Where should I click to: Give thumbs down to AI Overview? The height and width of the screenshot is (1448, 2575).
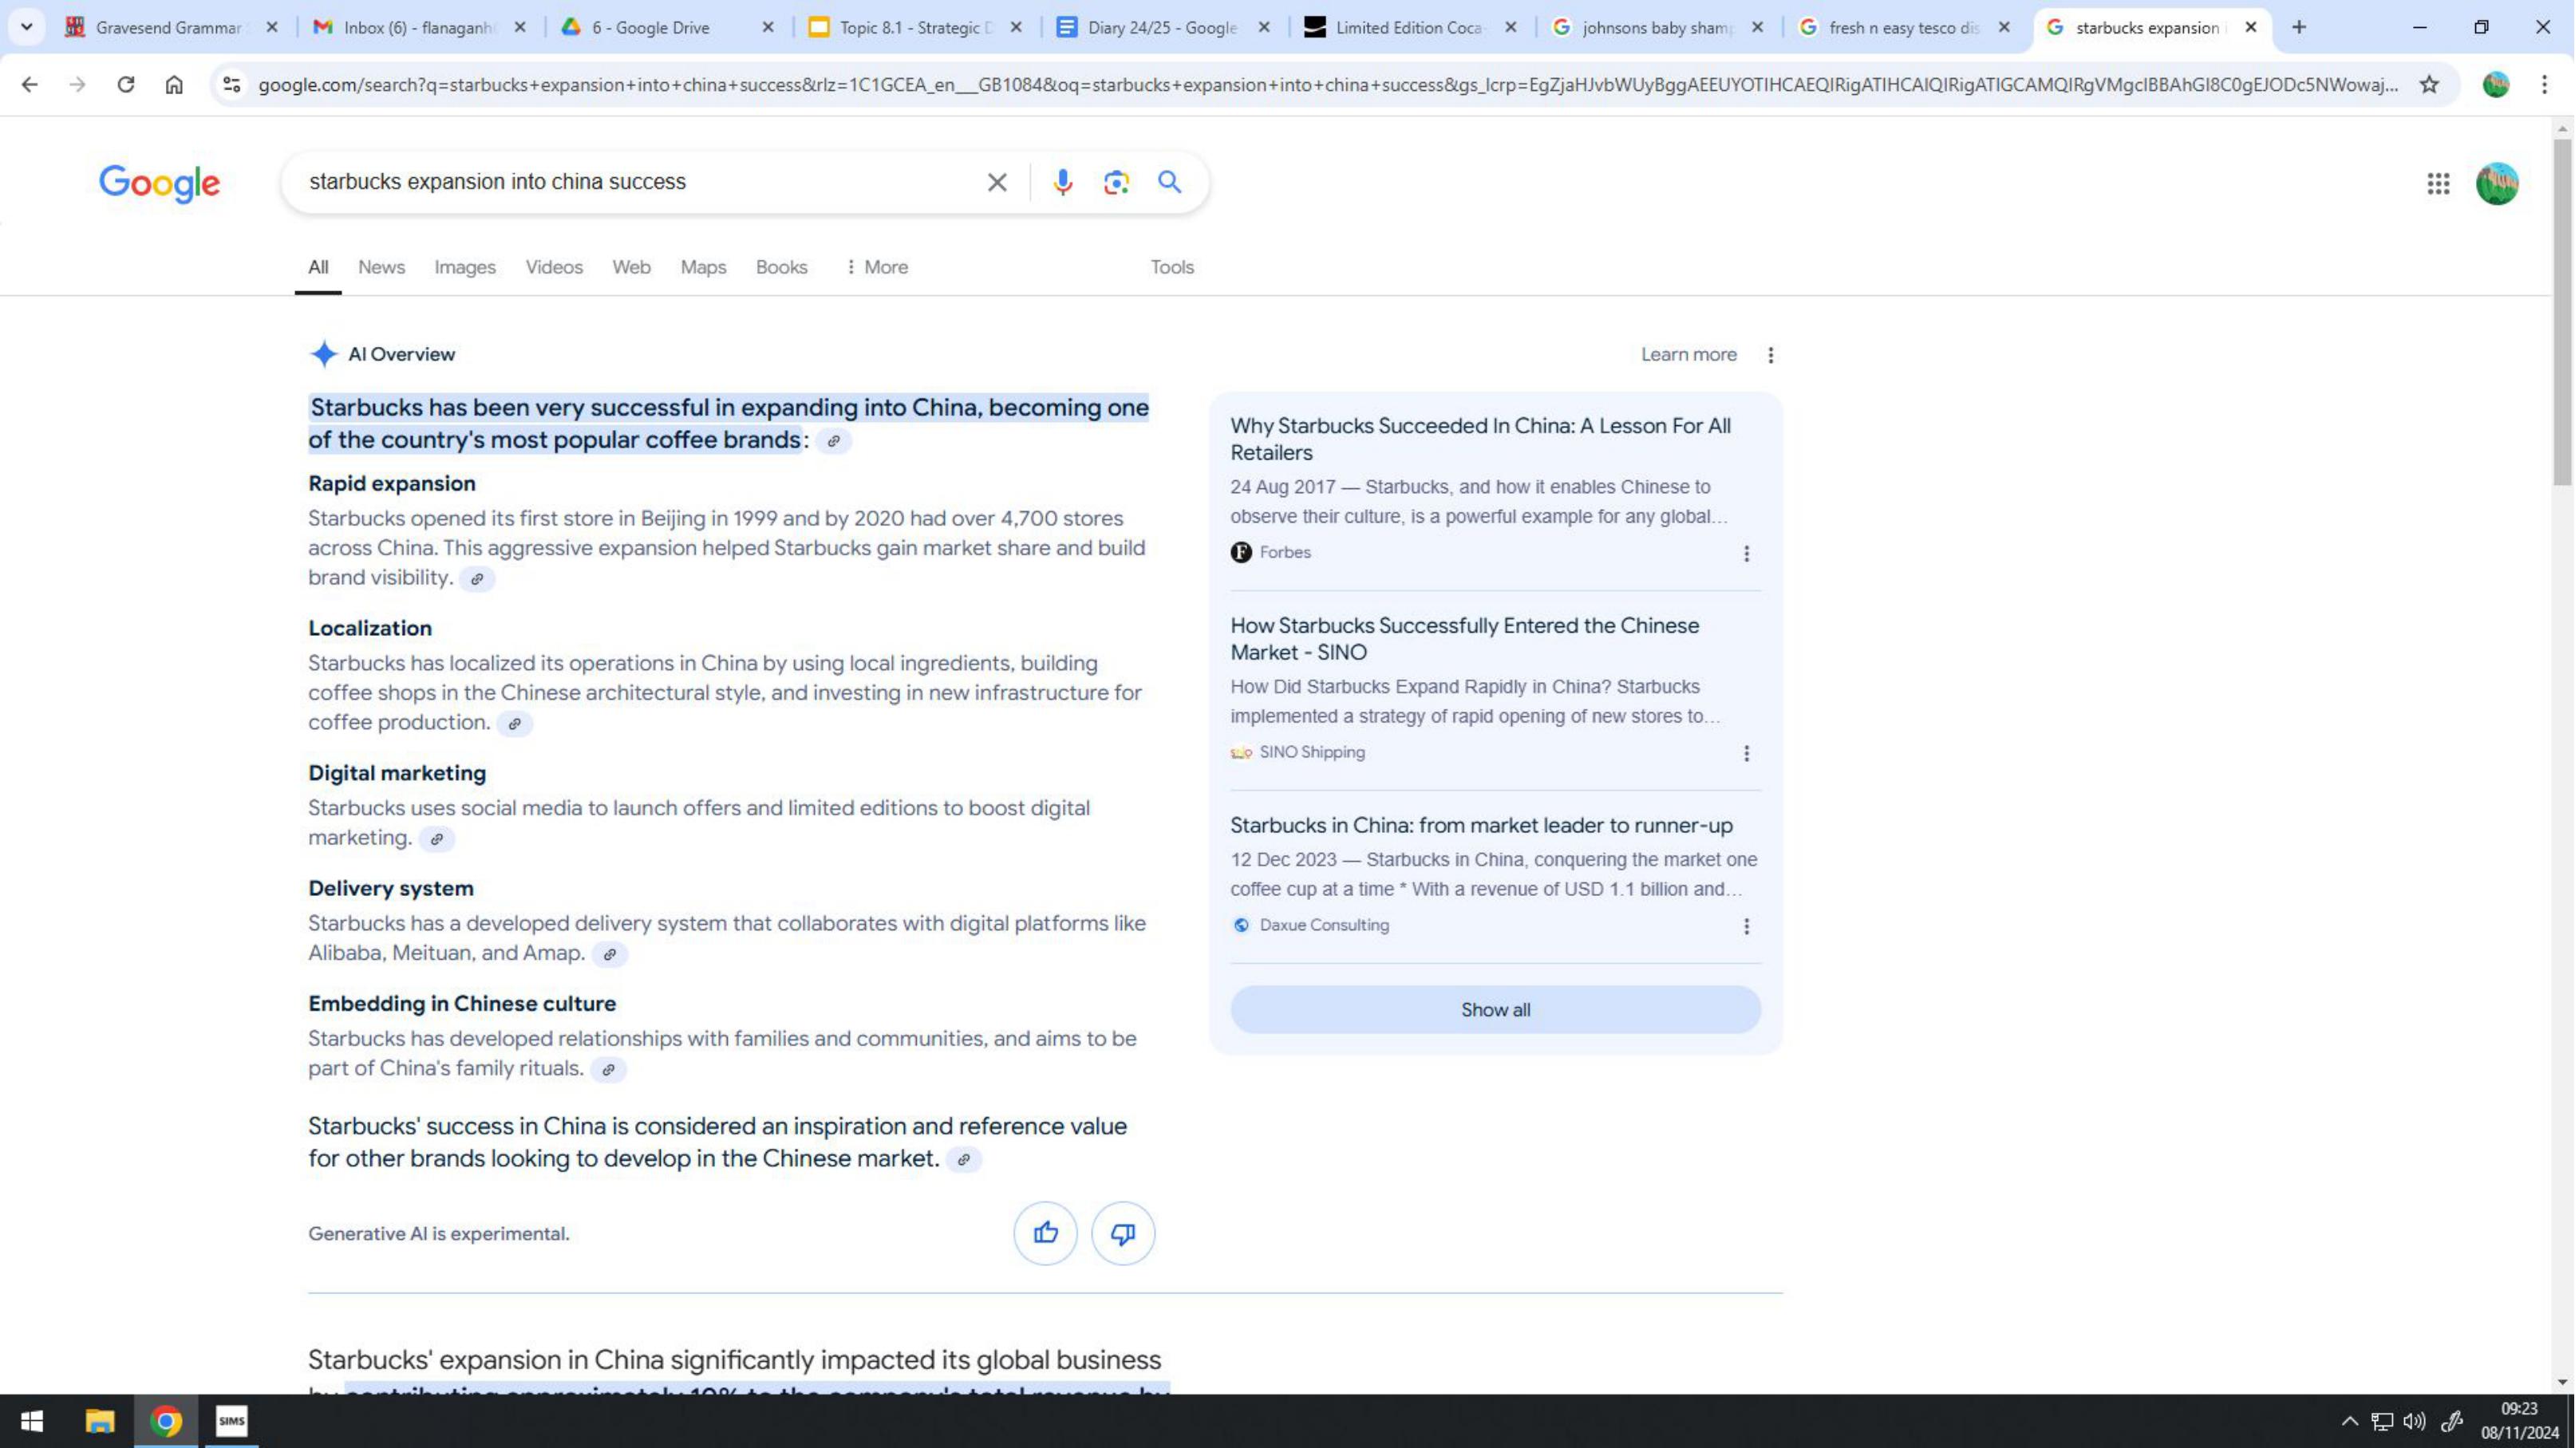(1123, 1233)
